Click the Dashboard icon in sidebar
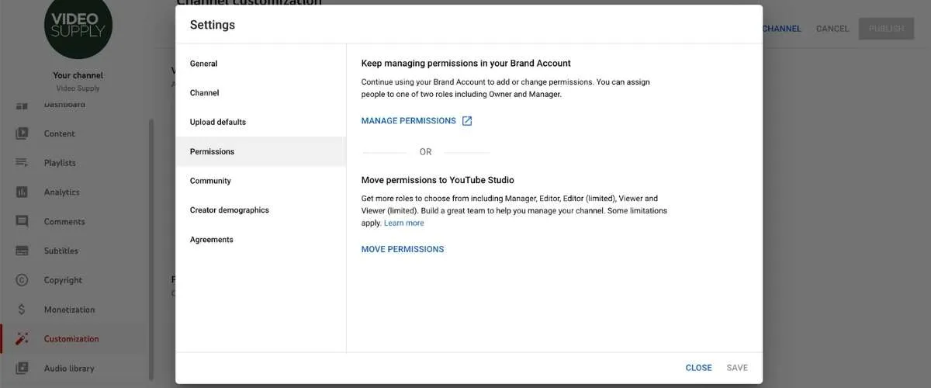The height and width of the screenshot is (388, 931). 22,105
